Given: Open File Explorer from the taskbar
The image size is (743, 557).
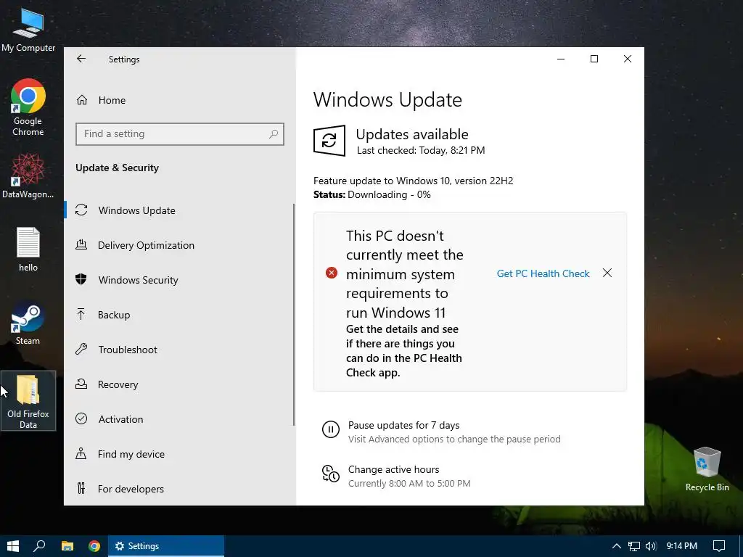Looking at the screenshot, I should click(67, 546).
